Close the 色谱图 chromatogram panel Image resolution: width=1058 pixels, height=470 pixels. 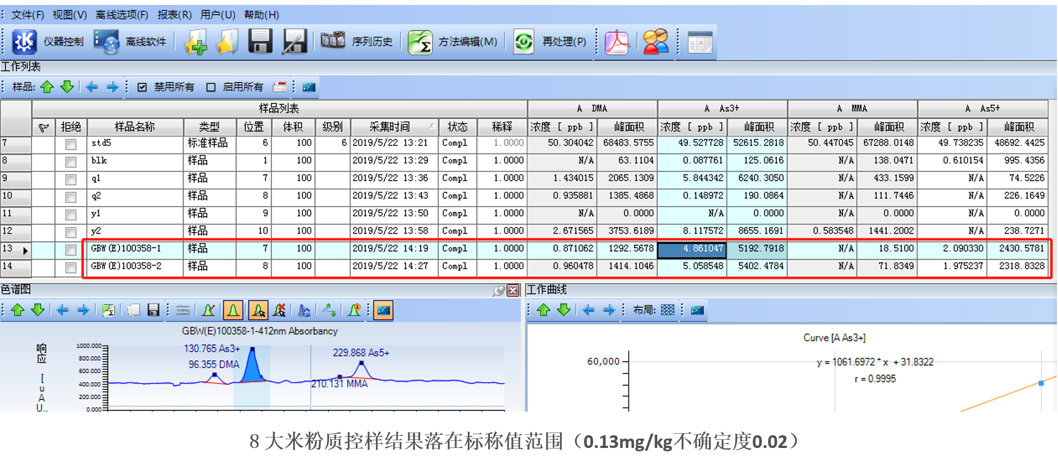click(513, 290)
